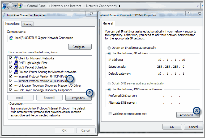Open the General tab
Image resolution: width=205 pixels, height=138 pixels.
(x=108, y=23)
